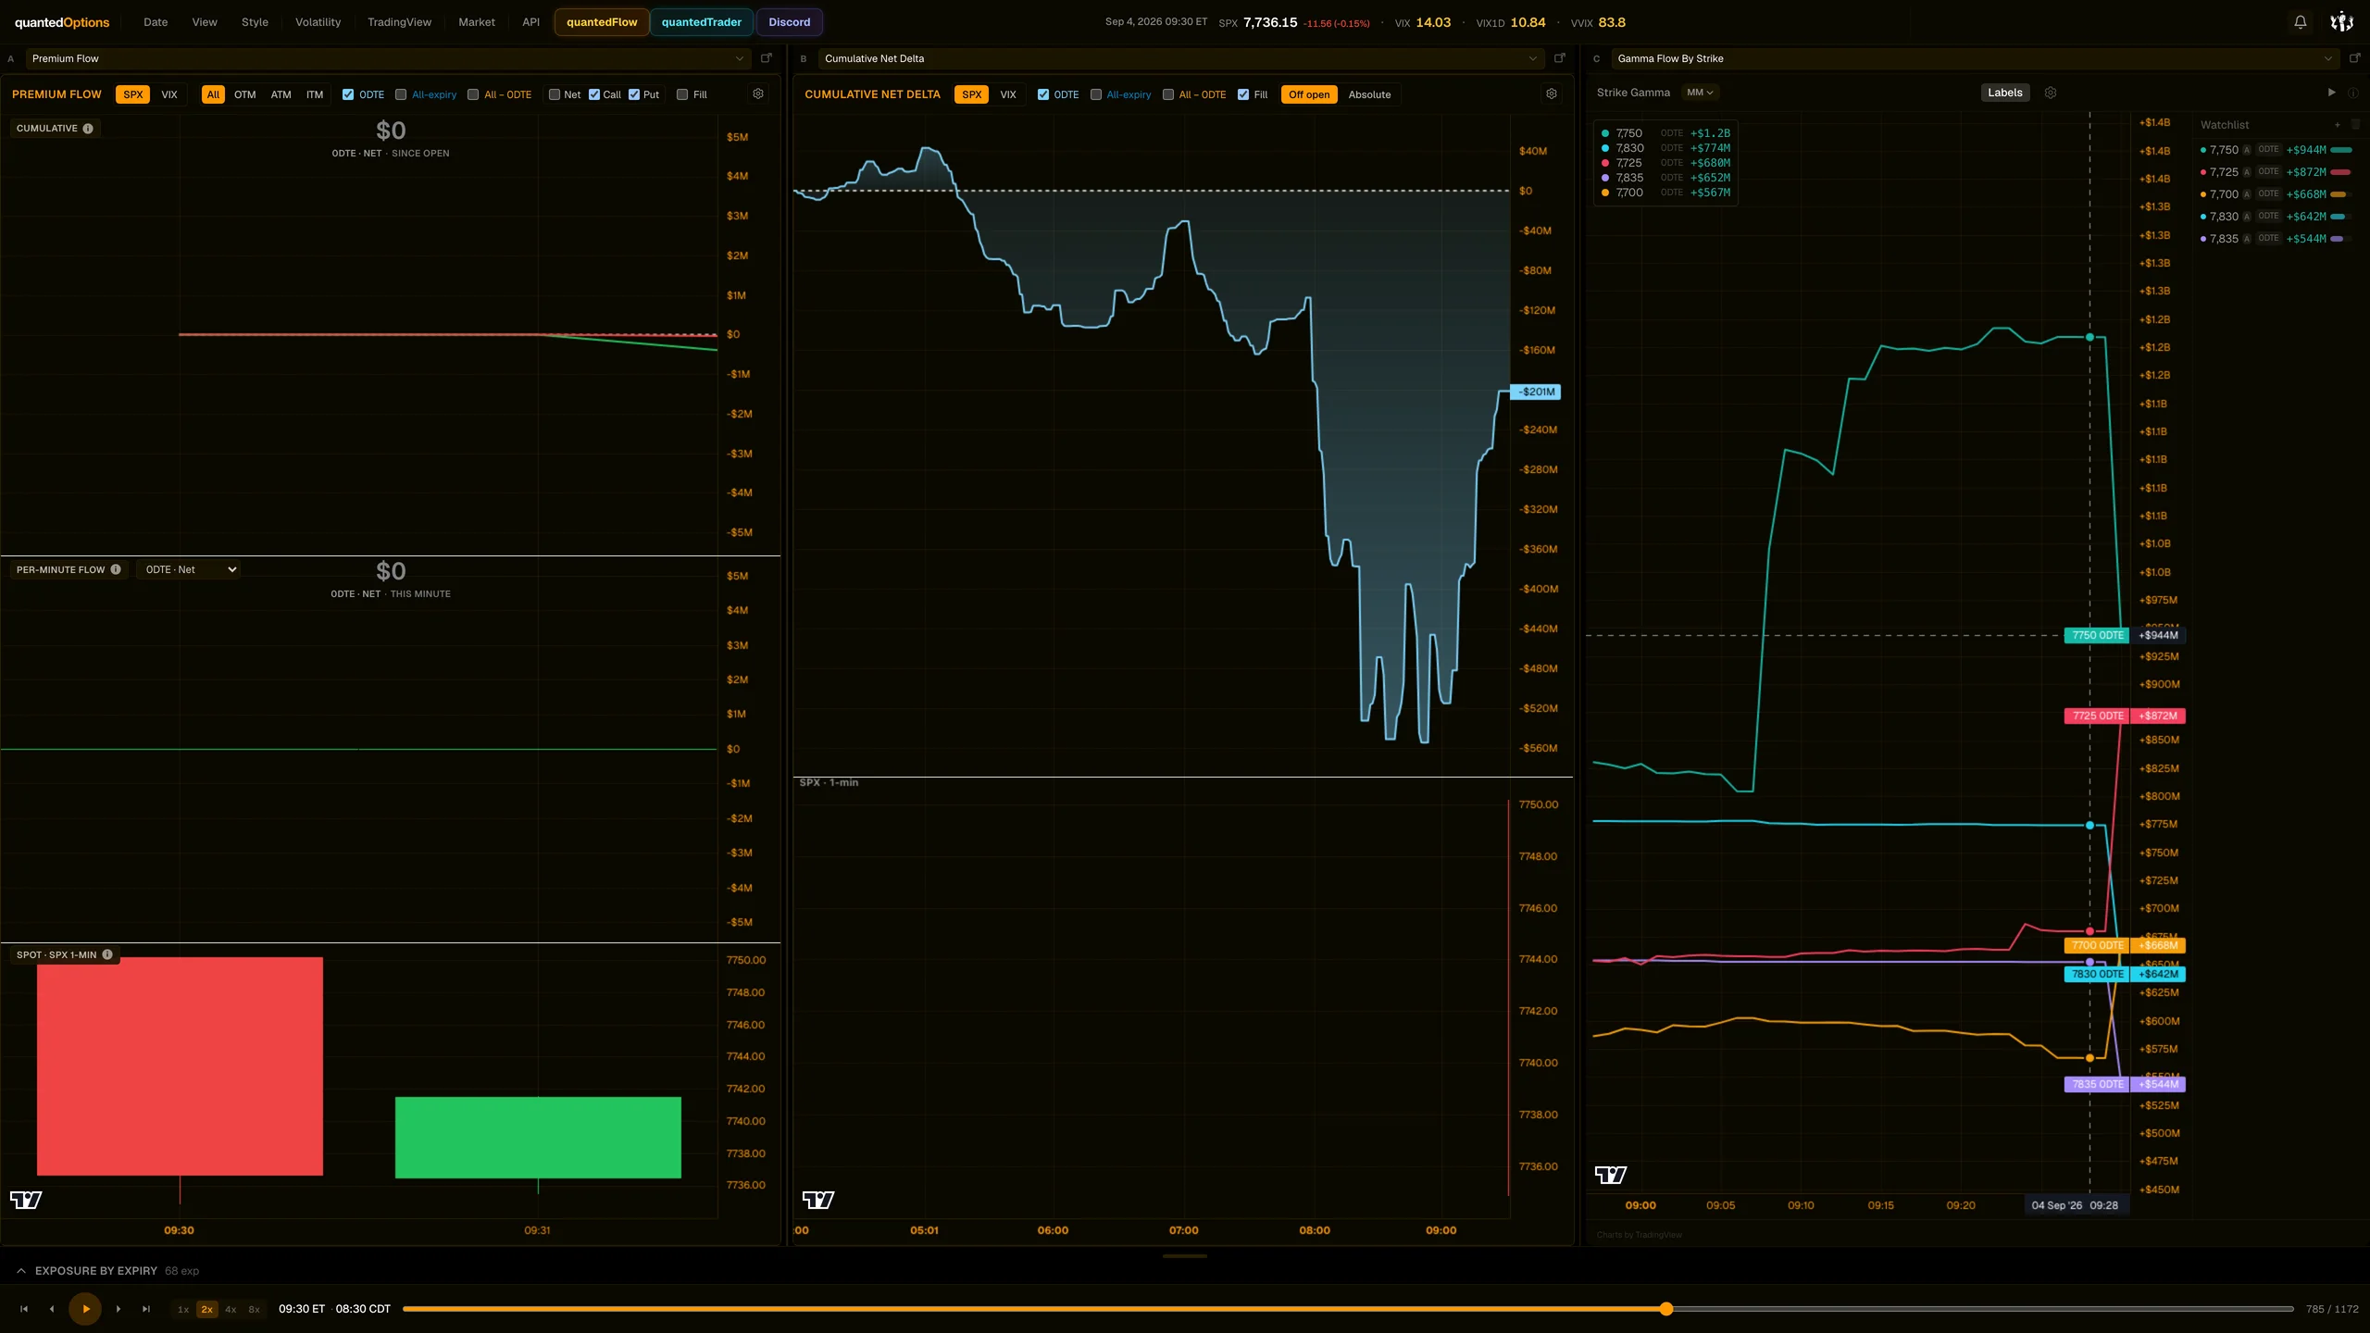Viewport: 2370px width, 1333px height.
Task: Open the user profile avatar
Action: pyautogui.click(x=2341, y=22)
